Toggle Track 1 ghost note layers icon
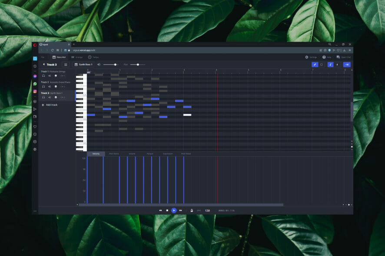Image resolution: width=385 pixels, height=256 pixels. click(56, 76)
